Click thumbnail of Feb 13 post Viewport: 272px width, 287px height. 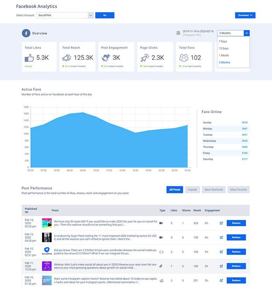pyautogui.click(x=47, y=237)
